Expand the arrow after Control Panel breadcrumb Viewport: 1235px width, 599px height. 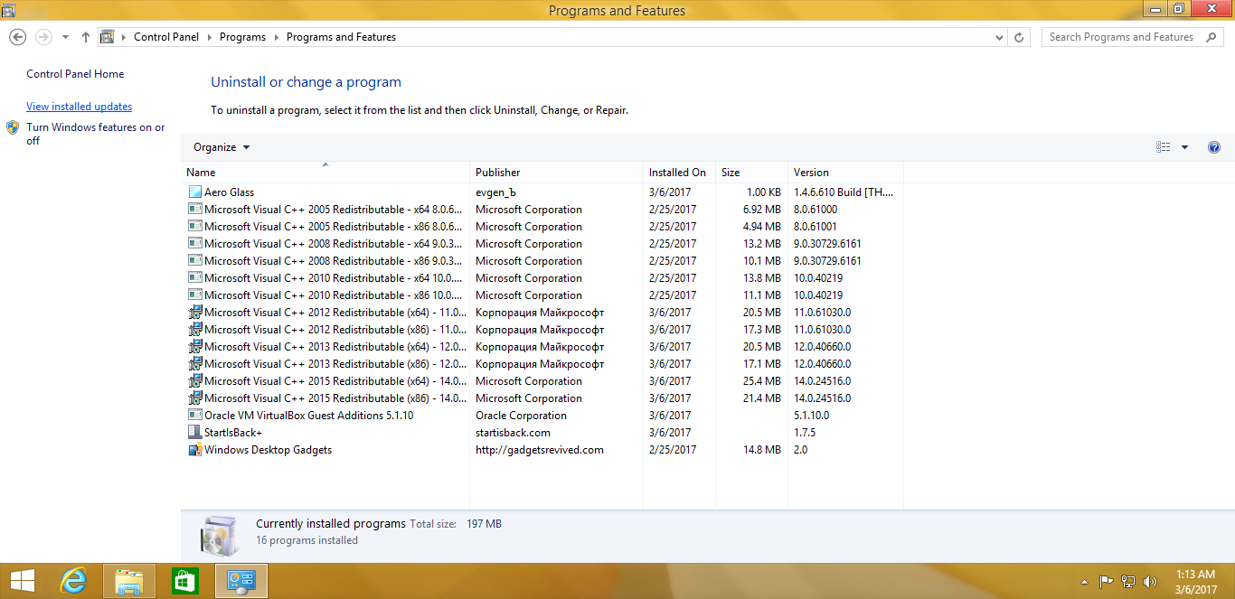click(209, 37)
